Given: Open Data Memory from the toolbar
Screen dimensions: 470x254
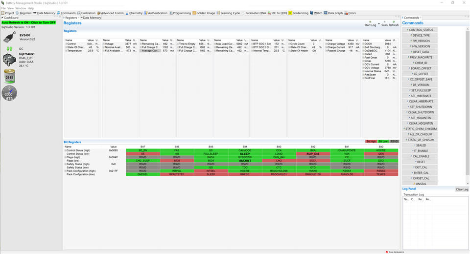Looking at the screenshot, I should (44, 13).
